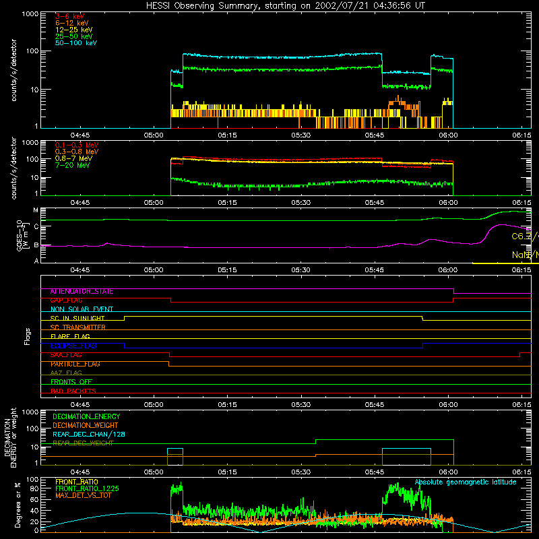Click the DECIMATION_ENERGY legend label
The height and width of the screenshot is (539, 539).
pos(86,416)
